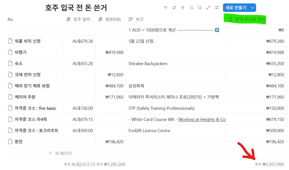Viewport: 289px width, 170px height.
Task: Click the cell AU$655.20
Action: (x=79, y=64)
